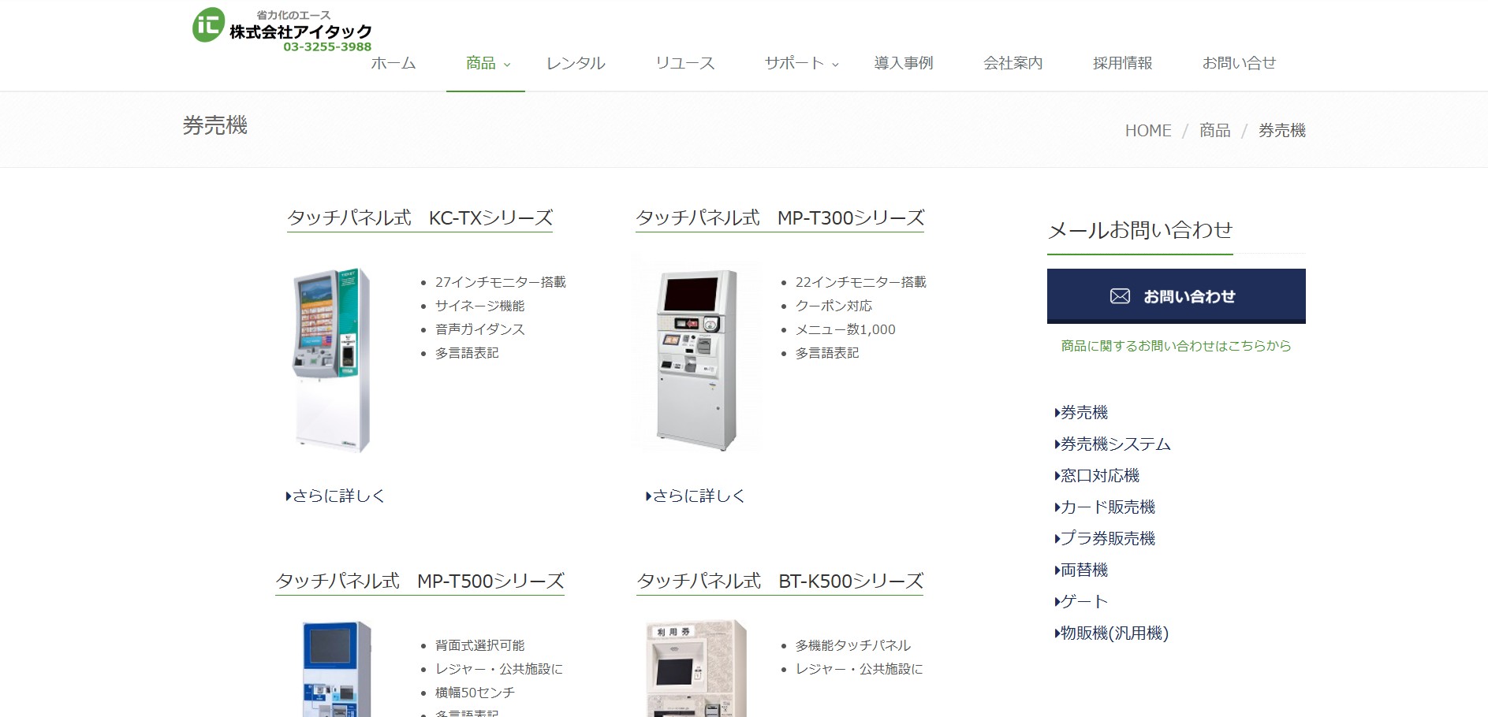Click 横幅50センチ bullet text
This screenshot has width=1488, height=717.
[x=475, y=693]
